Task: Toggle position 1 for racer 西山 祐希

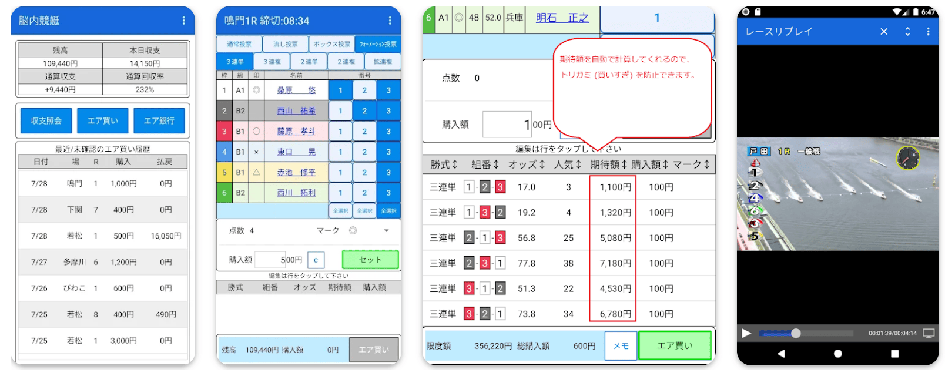Action: coord(340,111)
